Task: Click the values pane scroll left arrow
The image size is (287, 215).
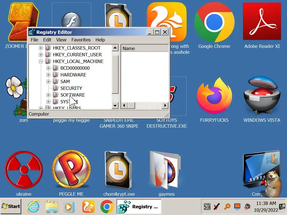Action: [124, 106]
